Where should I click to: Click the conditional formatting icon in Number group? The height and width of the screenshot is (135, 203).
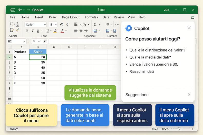coord(108,31)
